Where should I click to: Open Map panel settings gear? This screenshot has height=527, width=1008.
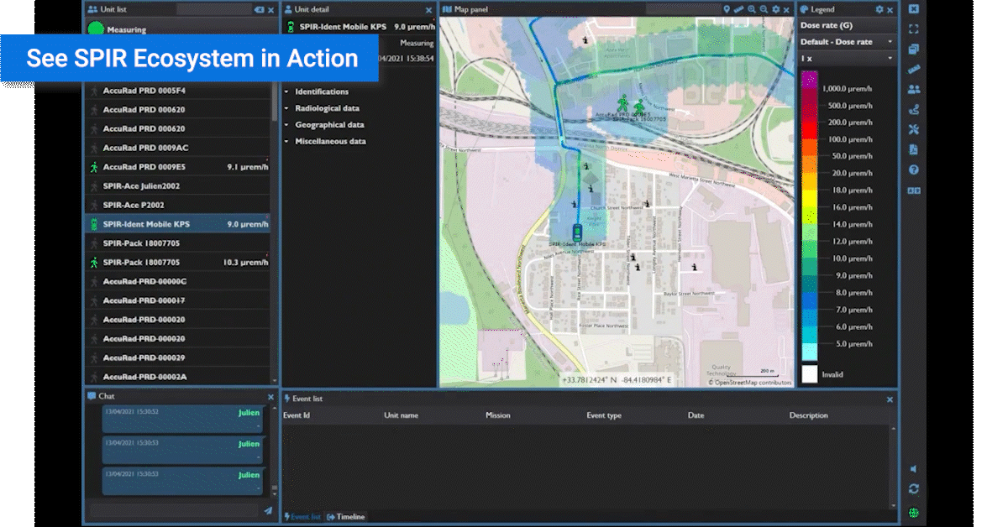tap(775, 9)
